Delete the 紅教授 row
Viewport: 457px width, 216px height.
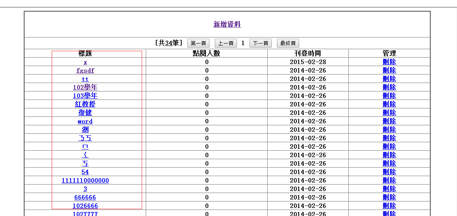click(389, 104)
